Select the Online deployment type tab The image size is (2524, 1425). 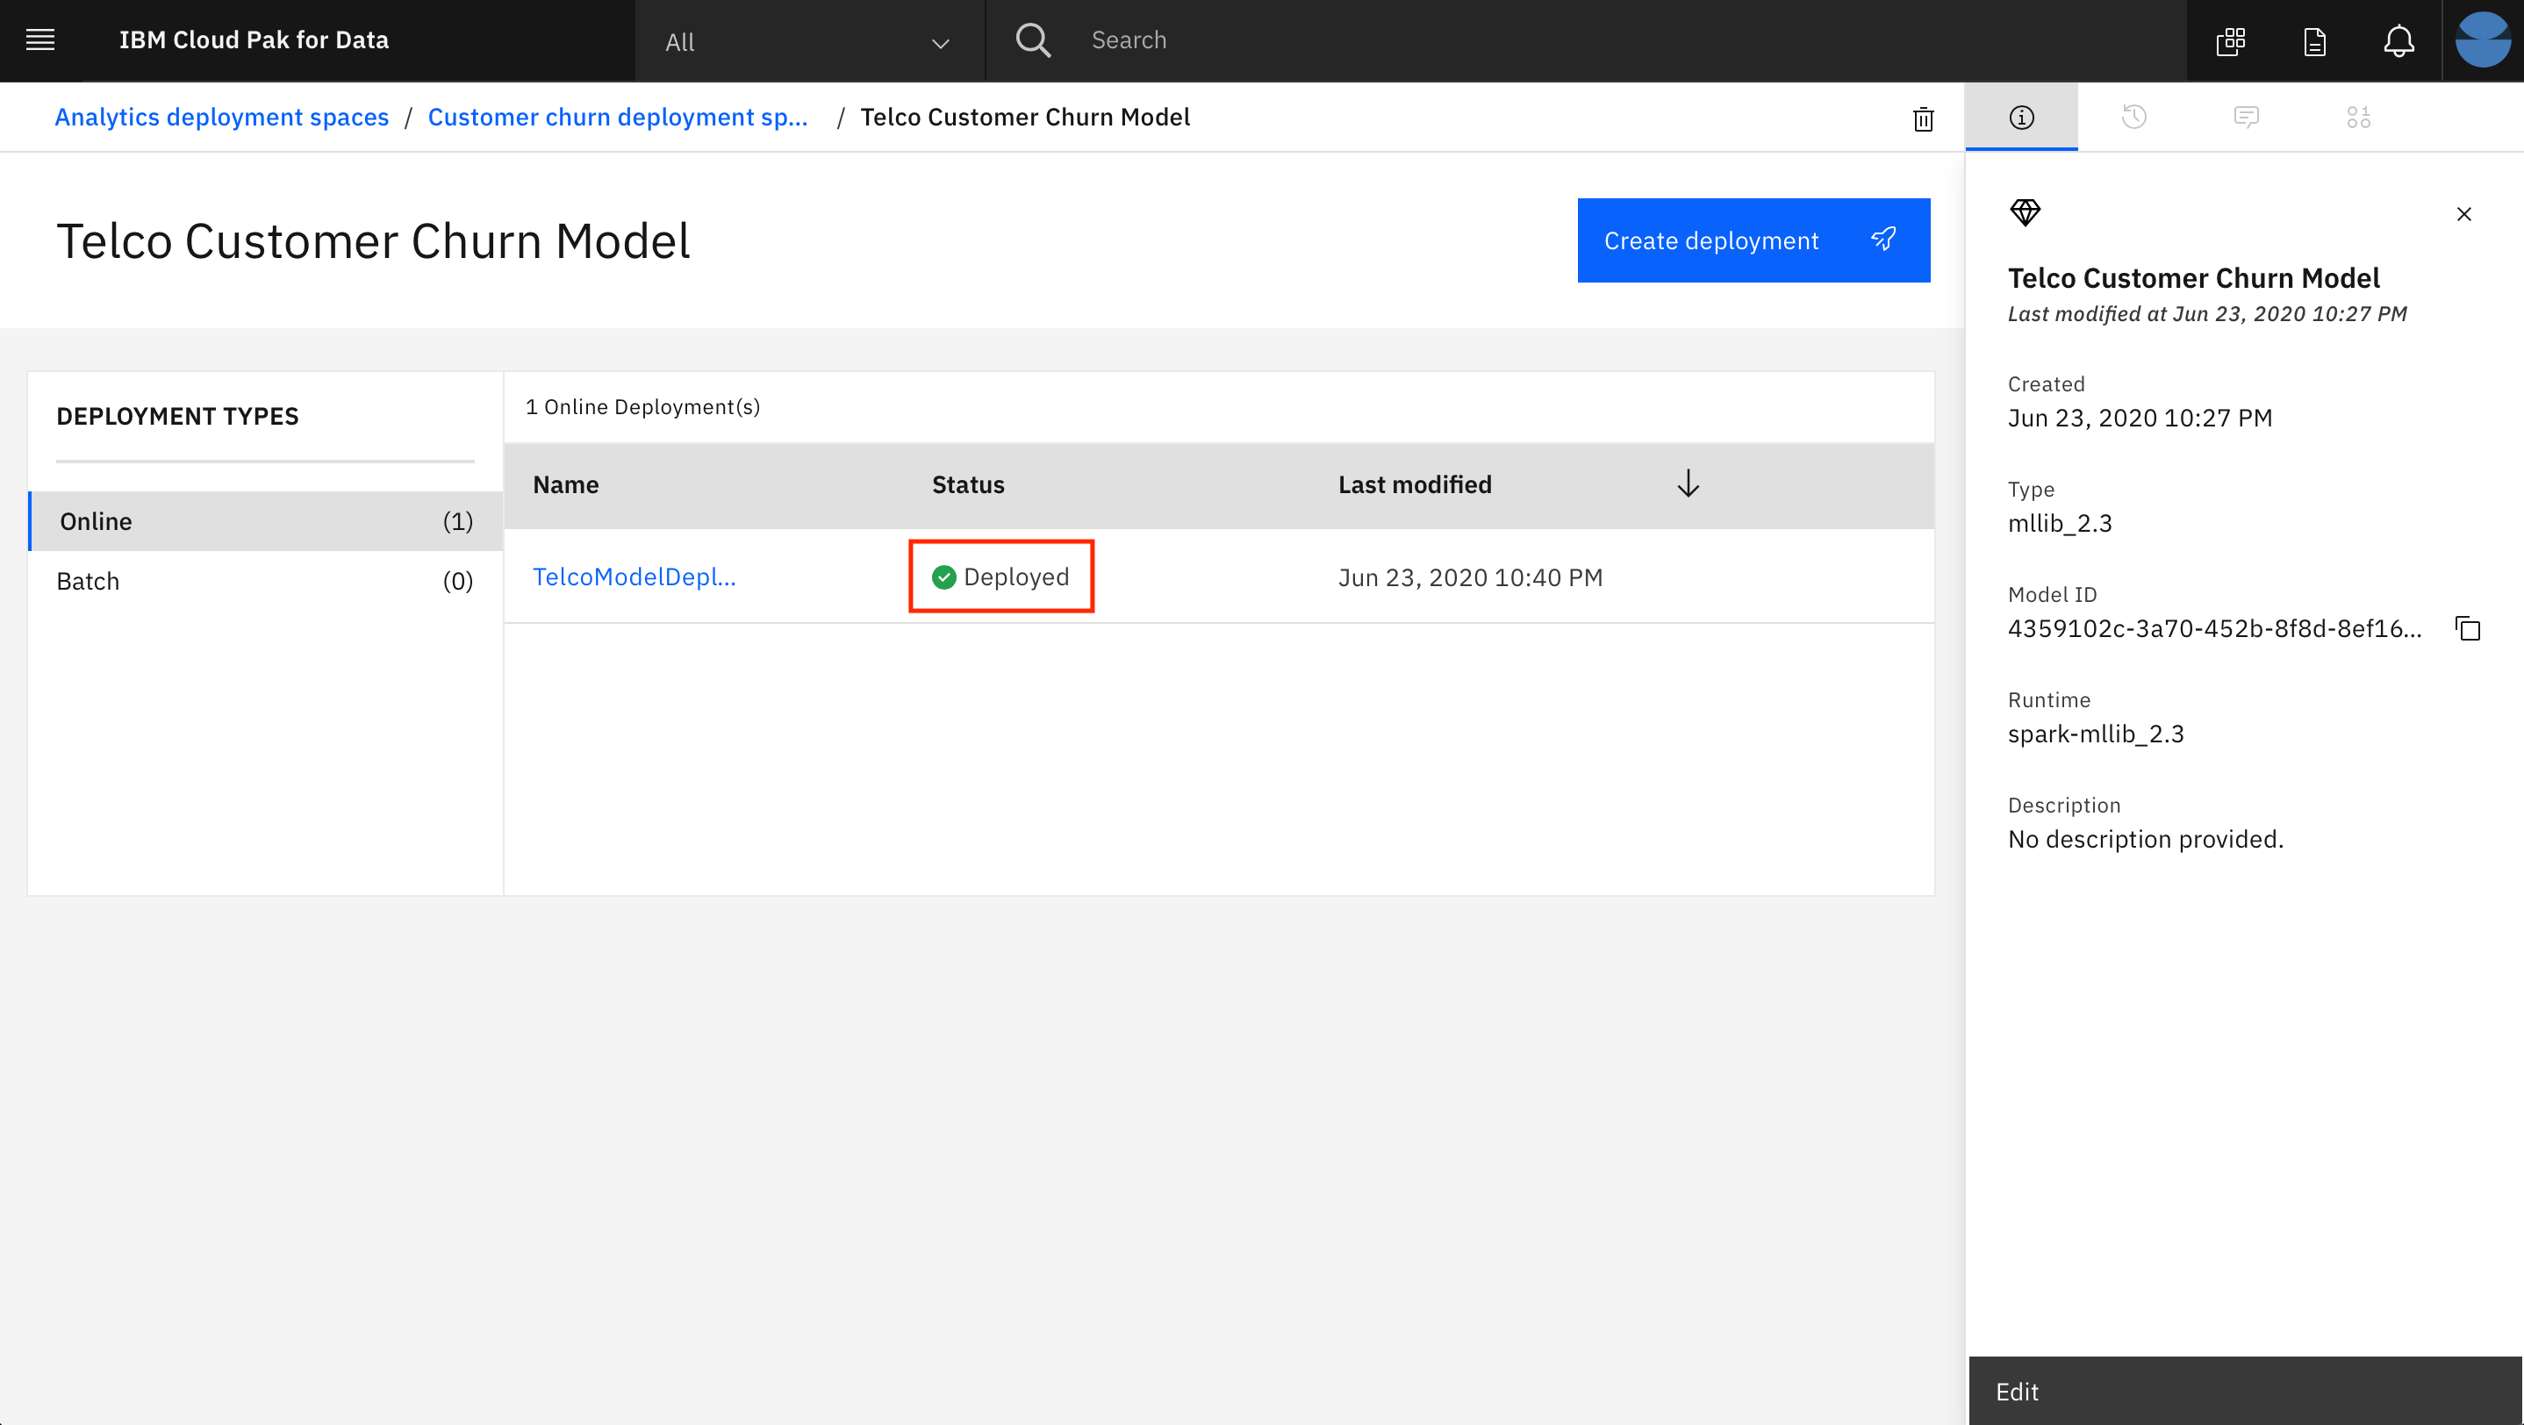(265, 520)
